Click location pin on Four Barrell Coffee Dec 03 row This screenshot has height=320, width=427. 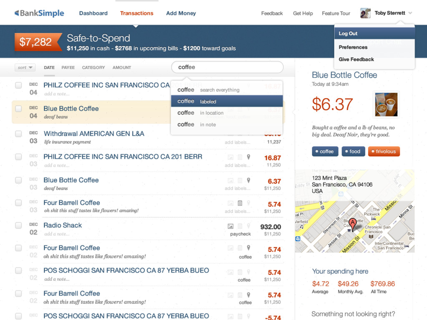click(x=249, y=203)
